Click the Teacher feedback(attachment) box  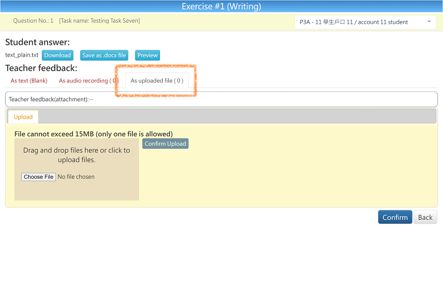[221, 99]
